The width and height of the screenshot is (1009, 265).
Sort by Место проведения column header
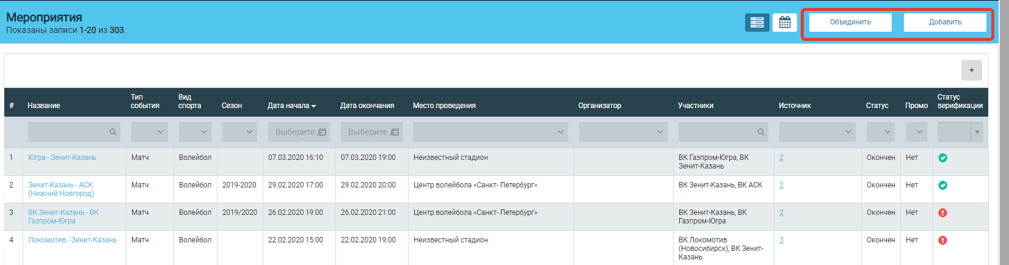tap(444, 106)
